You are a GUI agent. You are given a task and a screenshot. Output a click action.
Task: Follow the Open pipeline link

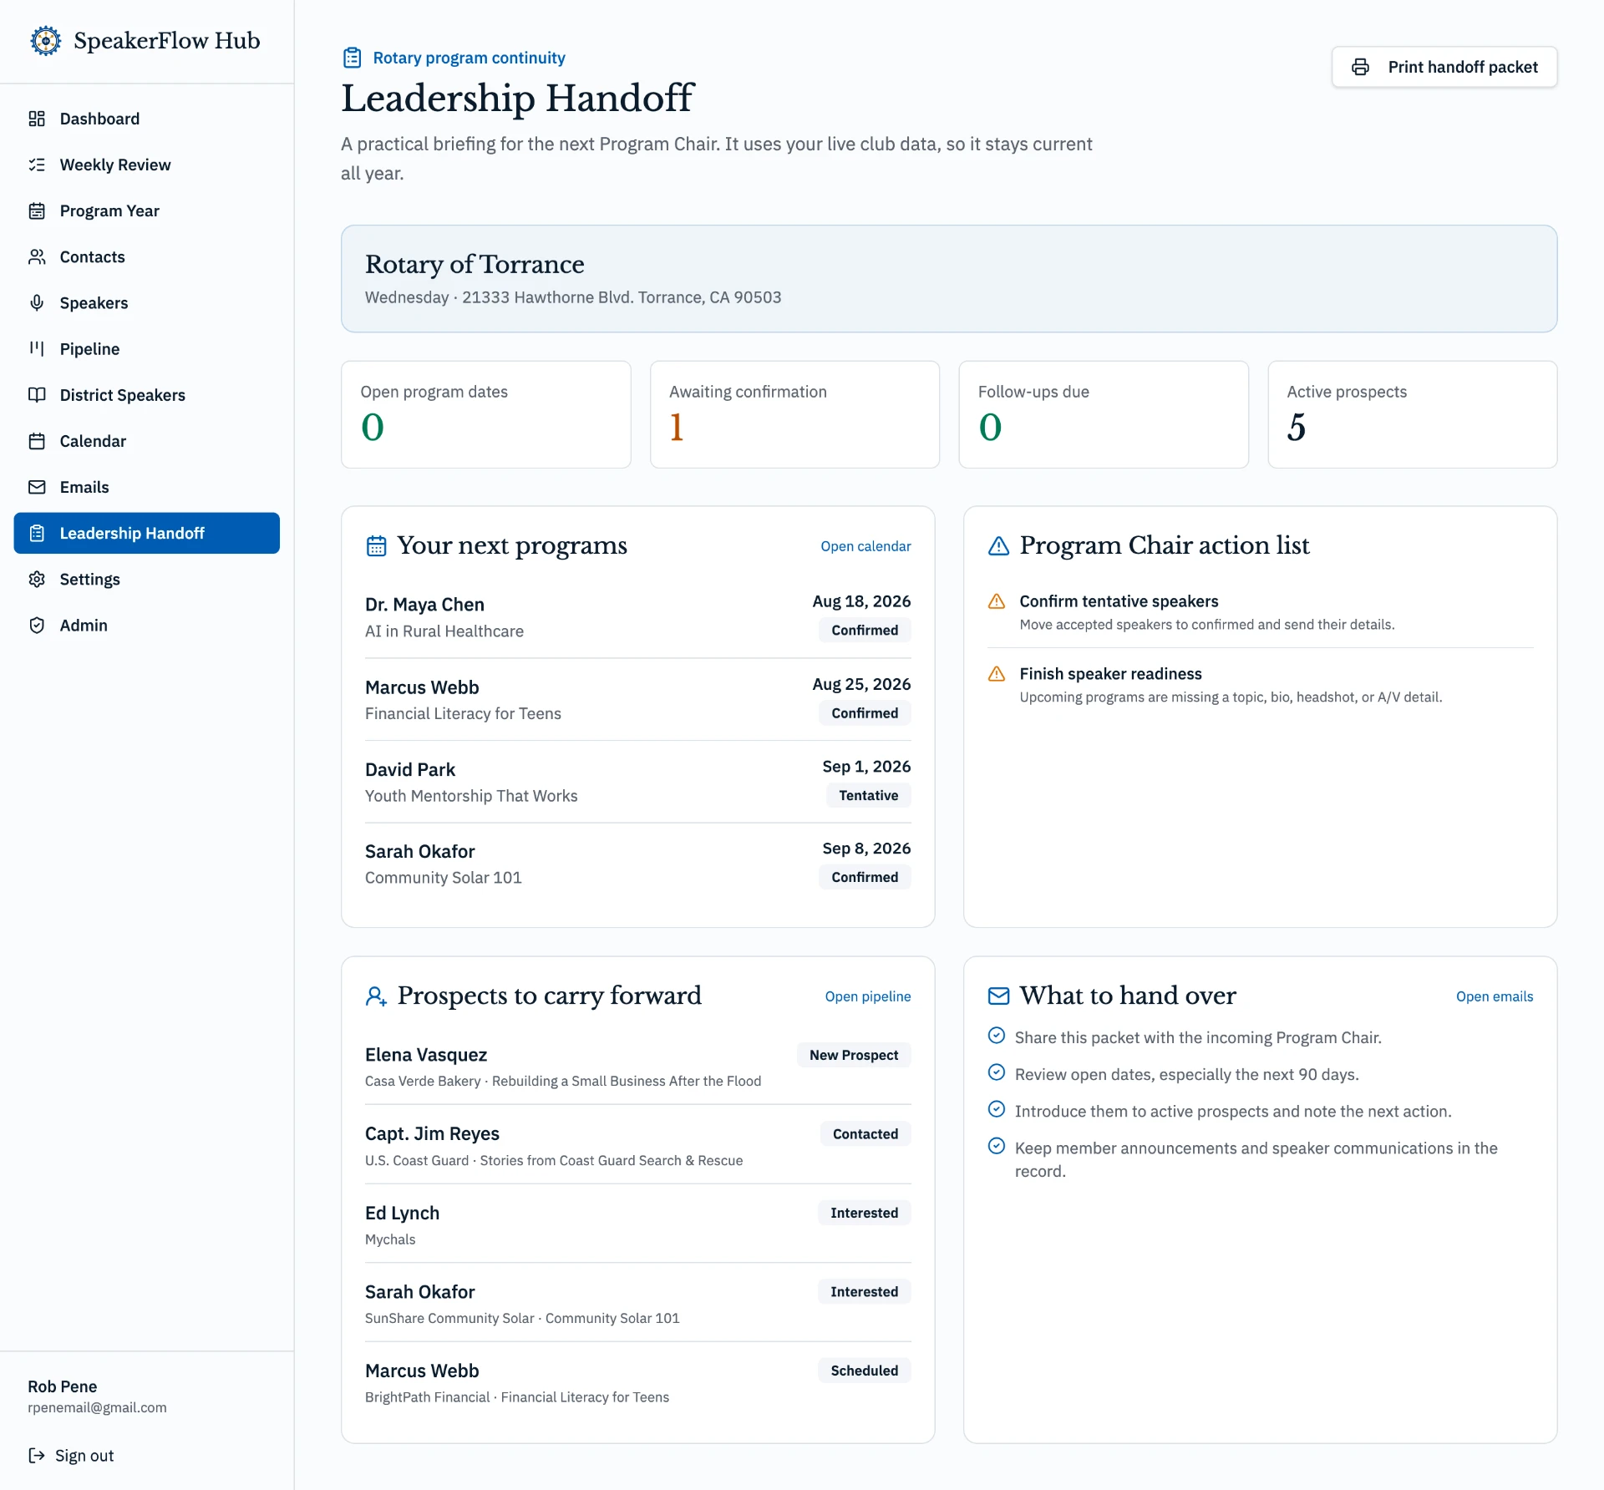[868, 996]
